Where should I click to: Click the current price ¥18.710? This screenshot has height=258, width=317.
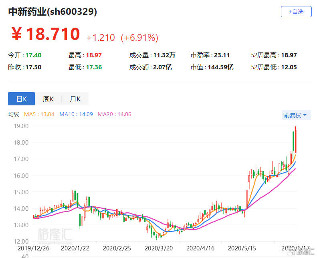(x=45, y=34)
